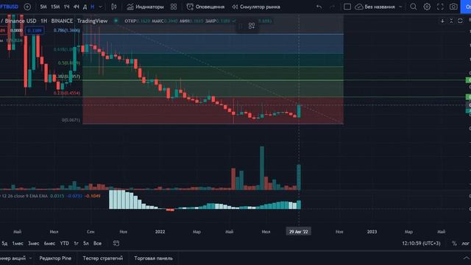Click the 12:10:59 (UTC+3) timezone clock
Image resolution: width=471 pixels, height=265 pixels.
[421, 244]
